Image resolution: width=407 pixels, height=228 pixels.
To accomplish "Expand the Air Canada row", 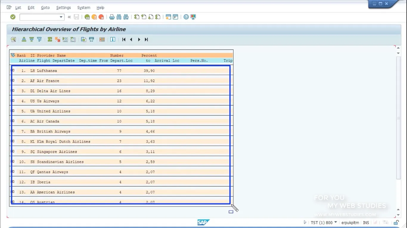I will point(13,121).
